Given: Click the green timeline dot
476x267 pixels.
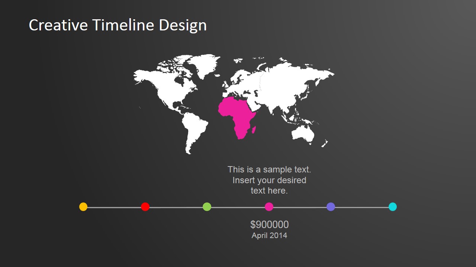Looking at the screenshot, I should [207, 207].
